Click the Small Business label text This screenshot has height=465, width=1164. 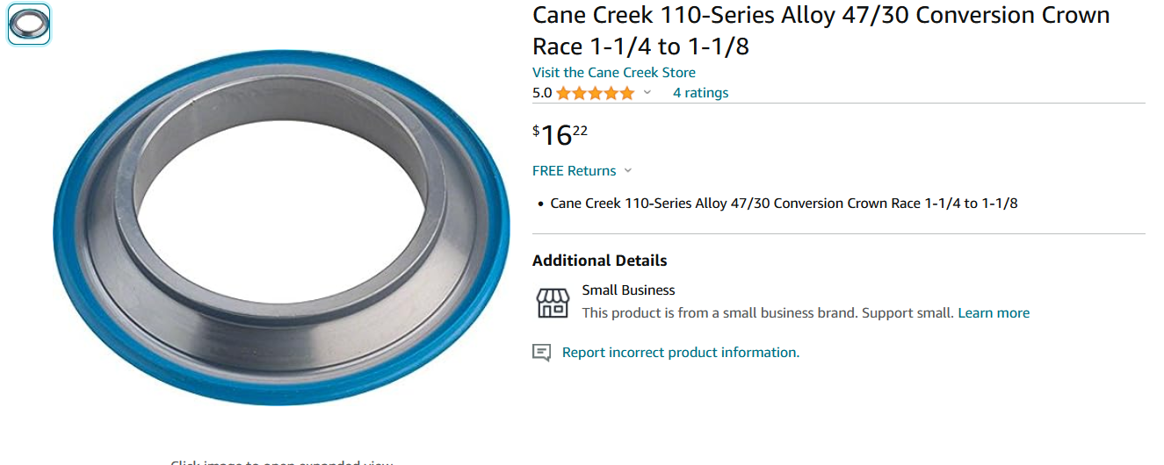point(628,290)
